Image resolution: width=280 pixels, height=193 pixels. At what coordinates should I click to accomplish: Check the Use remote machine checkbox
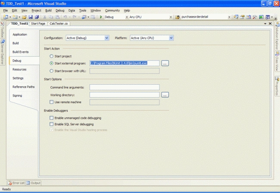51,102
